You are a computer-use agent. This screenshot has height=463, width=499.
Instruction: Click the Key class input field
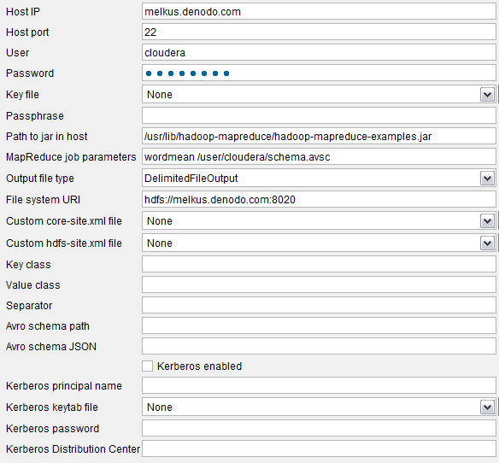pyautogui.click(x=319, y=265)
